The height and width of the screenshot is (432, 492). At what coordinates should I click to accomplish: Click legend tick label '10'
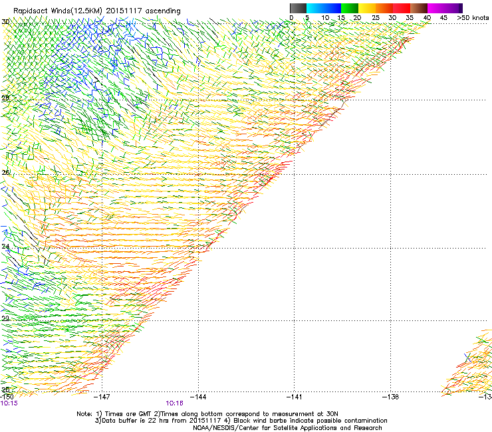[325, 18]
